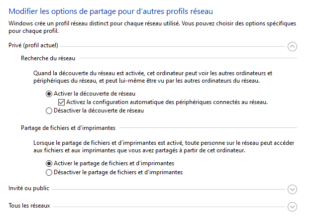Screen dimensions: 314x222
Task: Click the Activez la configuration automatique label text
Action: click(x=167, y=102)
